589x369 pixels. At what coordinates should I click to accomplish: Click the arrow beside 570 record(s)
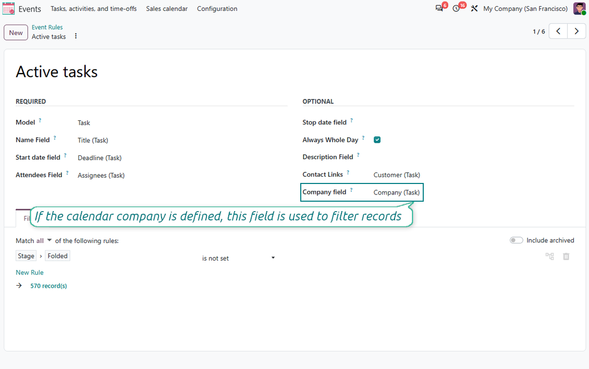point(19,286)
